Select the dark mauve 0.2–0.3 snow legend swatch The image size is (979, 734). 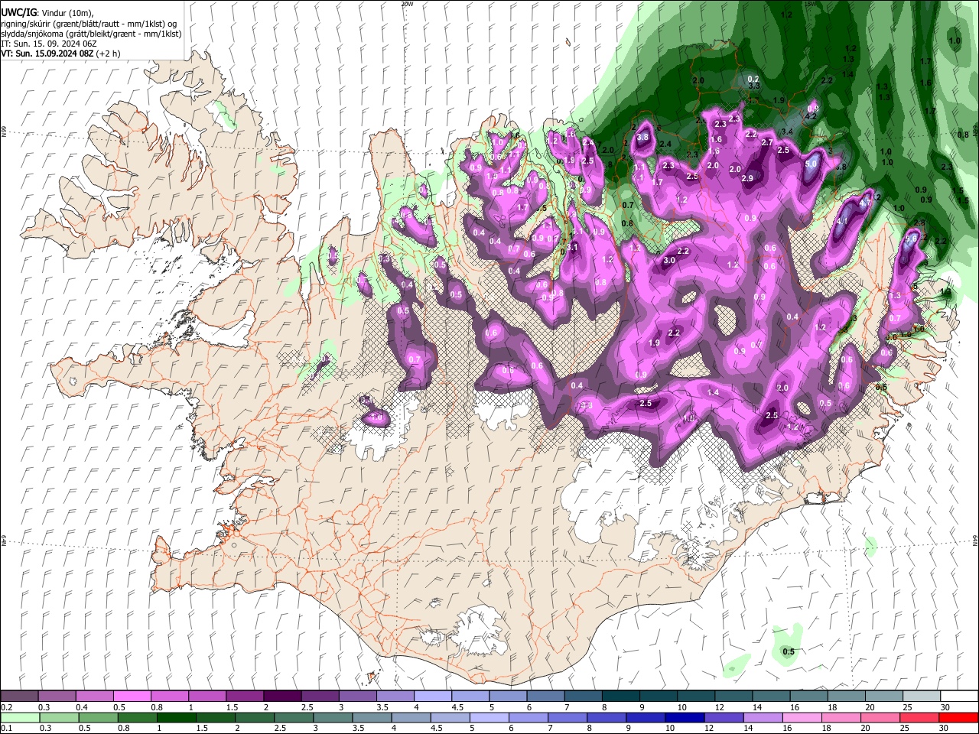point(19,696)
